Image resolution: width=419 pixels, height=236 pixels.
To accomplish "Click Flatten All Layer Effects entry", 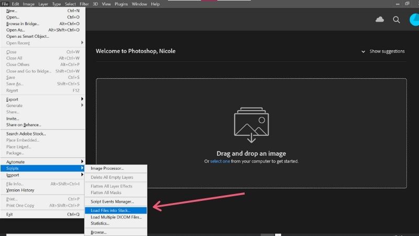I will click(x=116, y=186).
